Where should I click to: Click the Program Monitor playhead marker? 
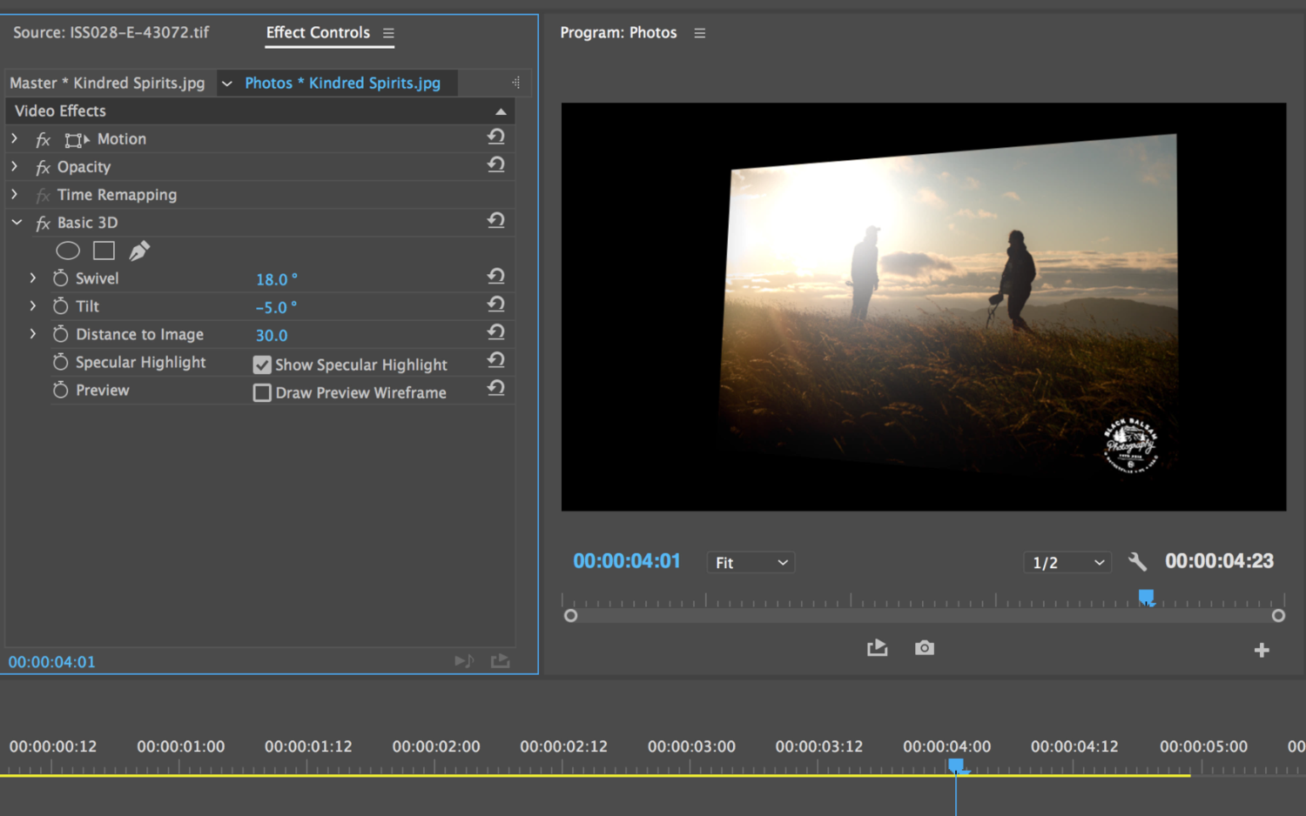(x=1147, y=597)
